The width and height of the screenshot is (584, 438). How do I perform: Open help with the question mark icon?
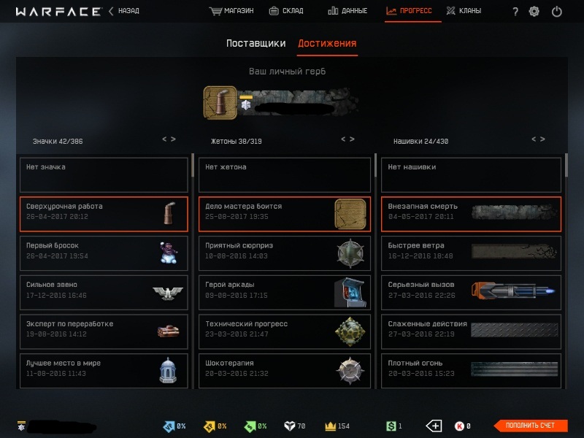[515, 12]
